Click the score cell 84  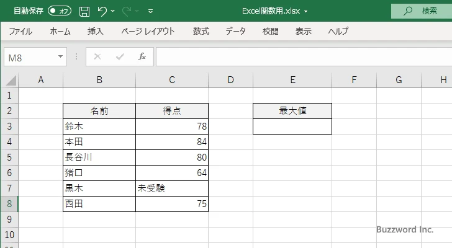pos(172,142)
